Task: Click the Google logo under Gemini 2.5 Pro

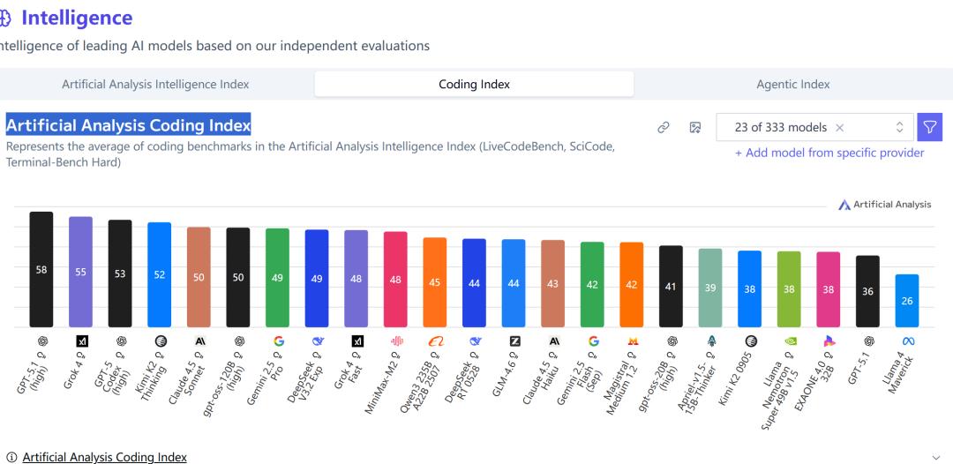Action: tap(278, 341)
